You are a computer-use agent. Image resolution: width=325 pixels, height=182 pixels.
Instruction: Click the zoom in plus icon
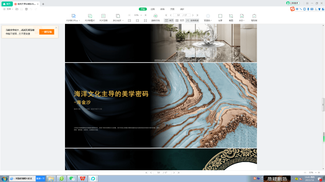coord(145,15)
